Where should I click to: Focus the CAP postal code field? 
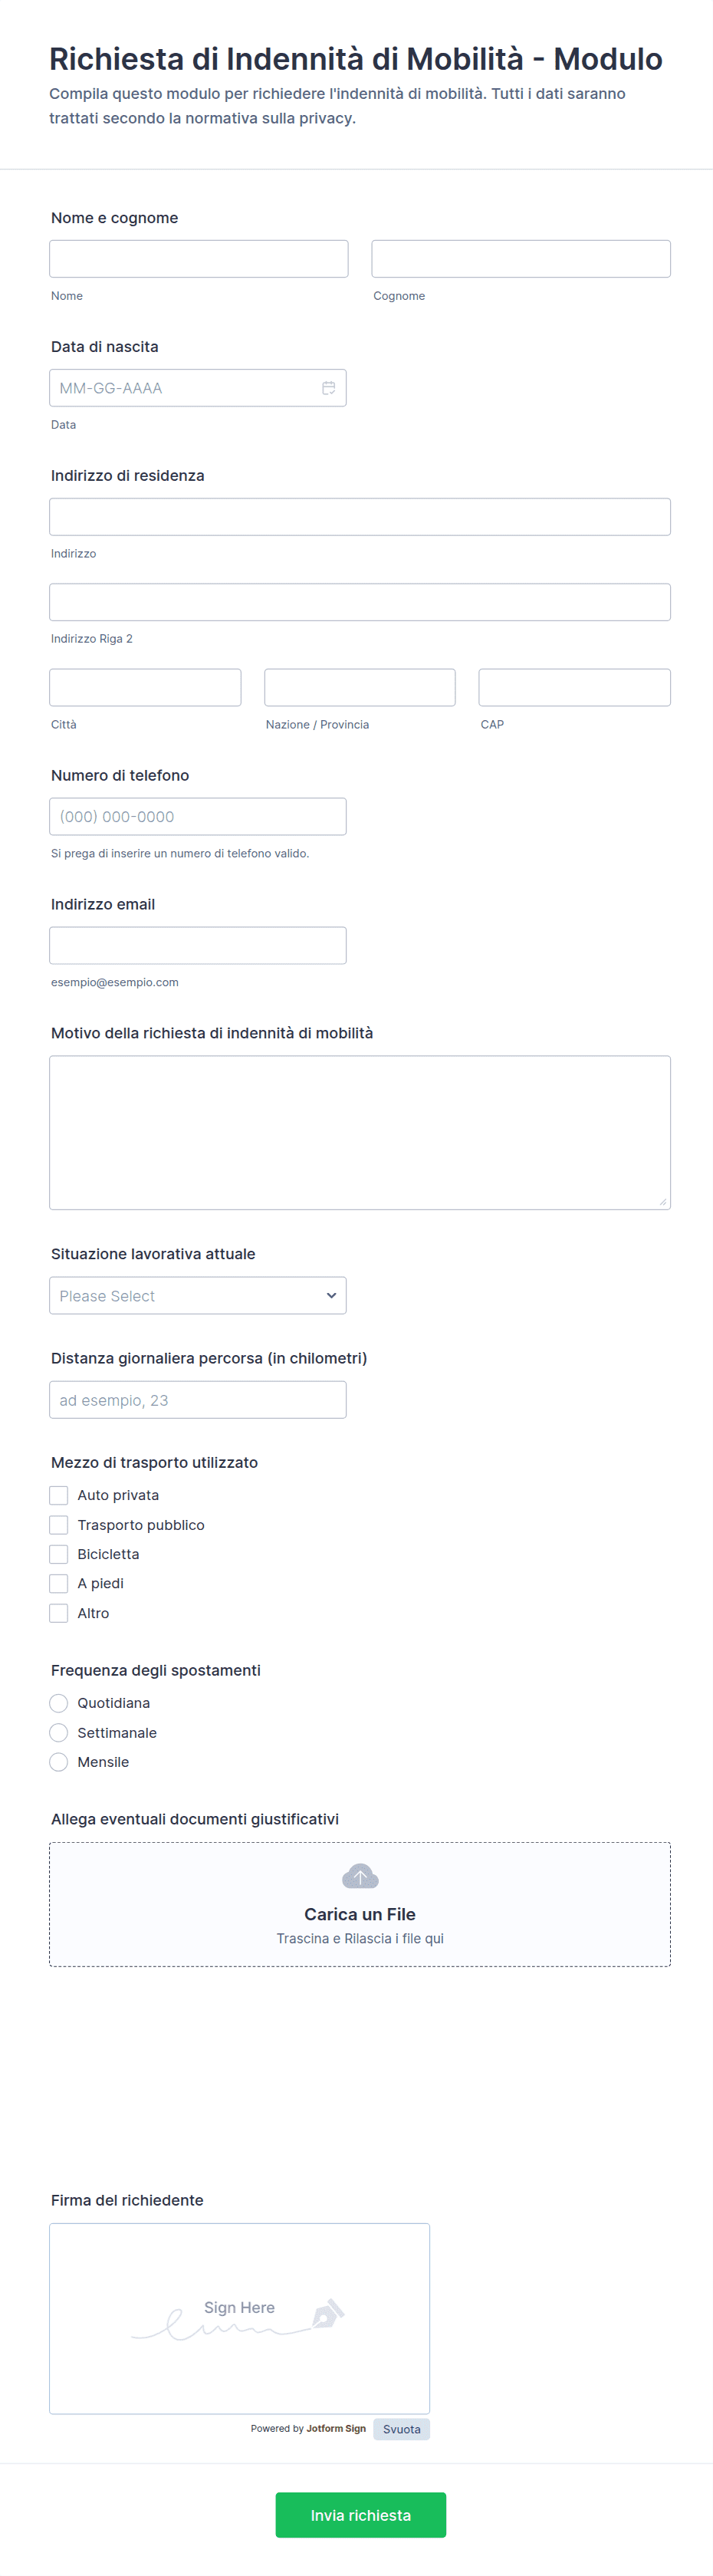coord(575,687)
